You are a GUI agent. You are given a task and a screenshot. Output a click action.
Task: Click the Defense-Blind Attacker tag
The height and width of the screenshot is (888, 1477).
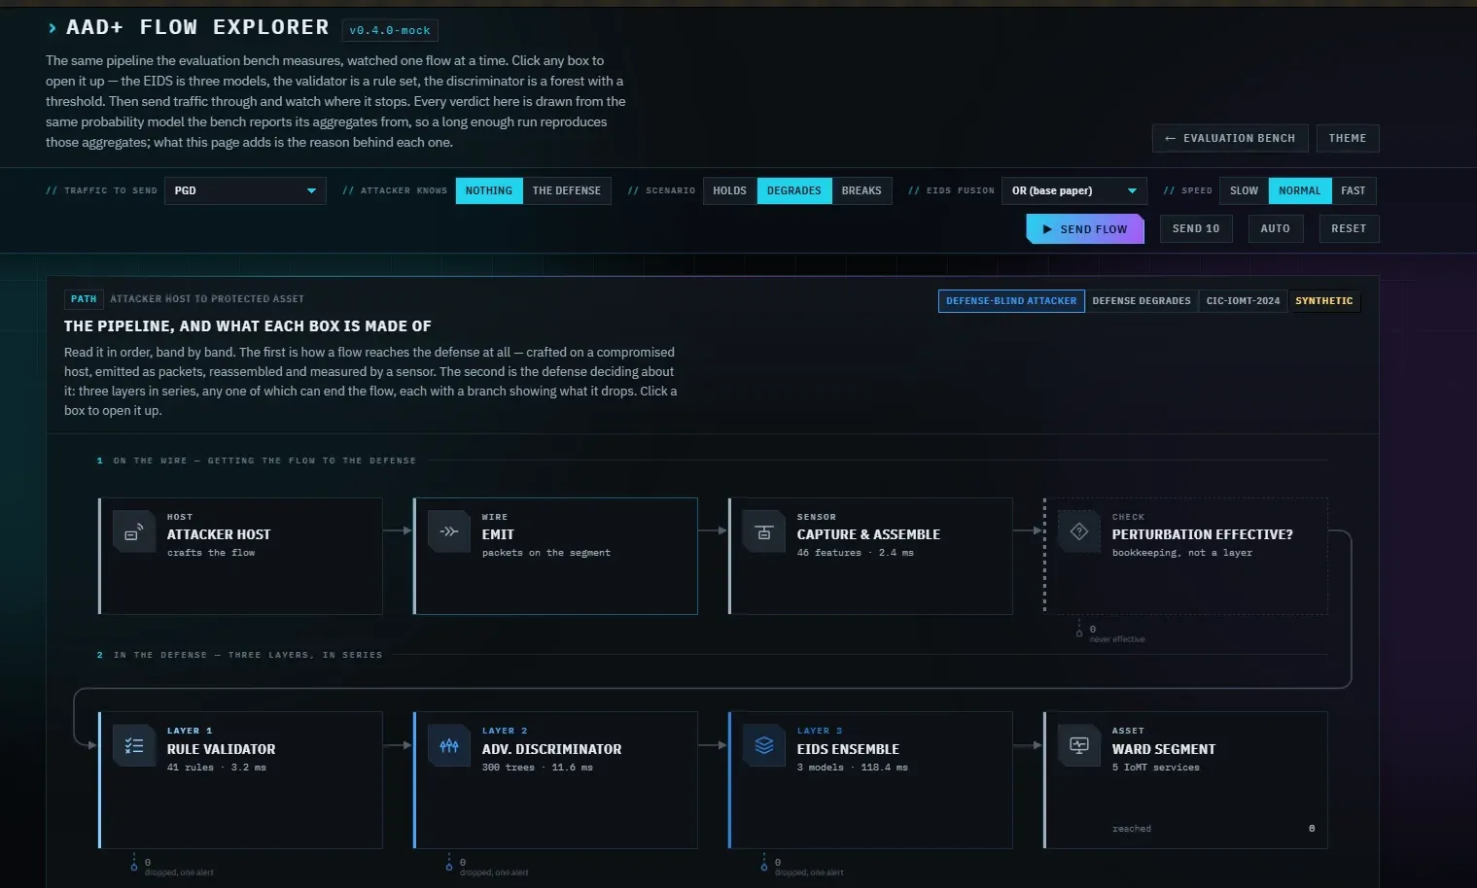pyautogui.click(x=1011, y=301)
